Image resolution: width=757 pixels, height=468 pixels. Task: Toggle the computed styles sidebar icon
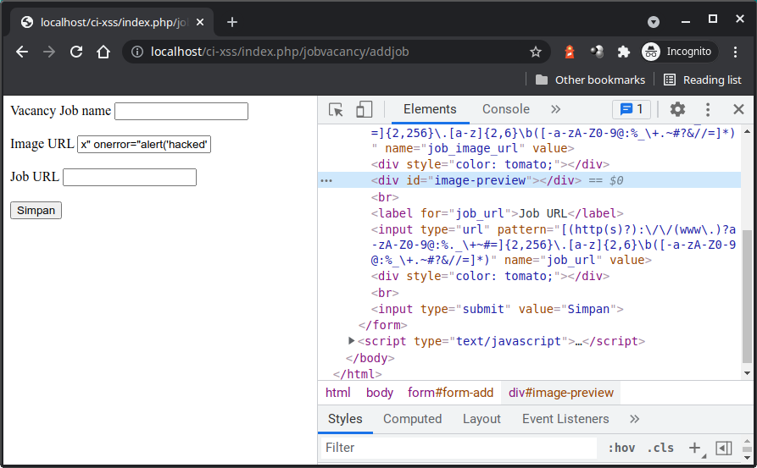click(723, 448)
